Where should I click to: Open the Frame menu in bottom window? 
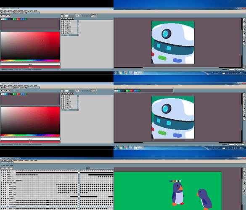[21, 160]
